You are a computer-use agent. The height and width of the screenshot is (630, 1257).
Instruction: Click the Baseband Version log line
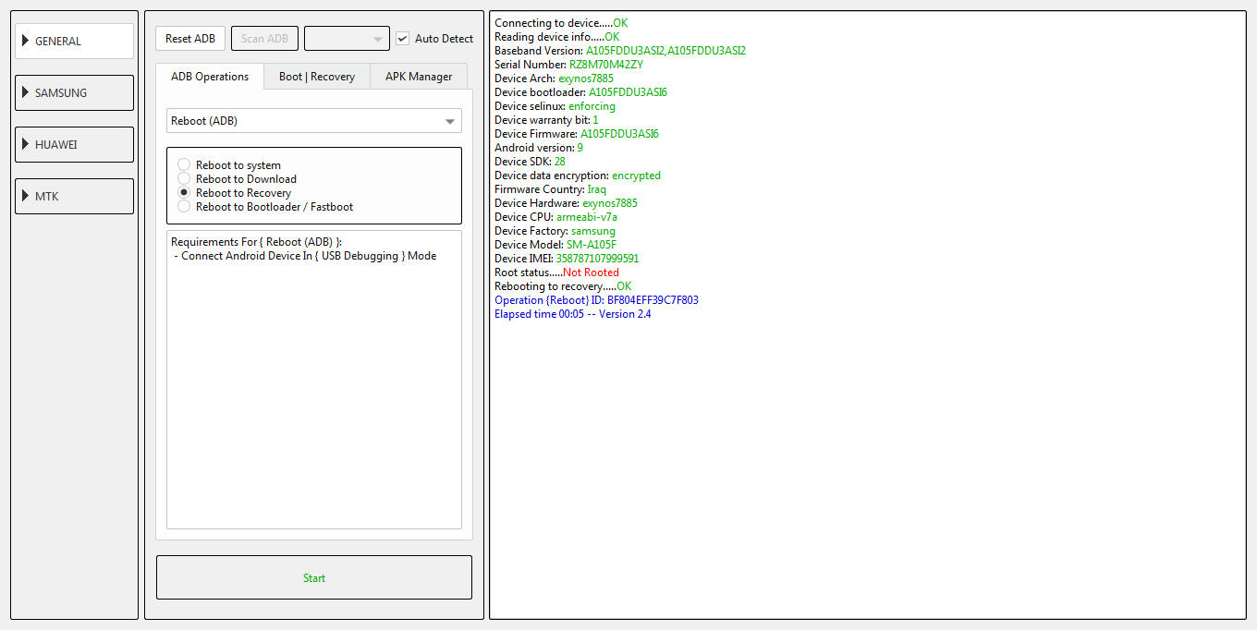pyautogui.click(x=620, y=51)
